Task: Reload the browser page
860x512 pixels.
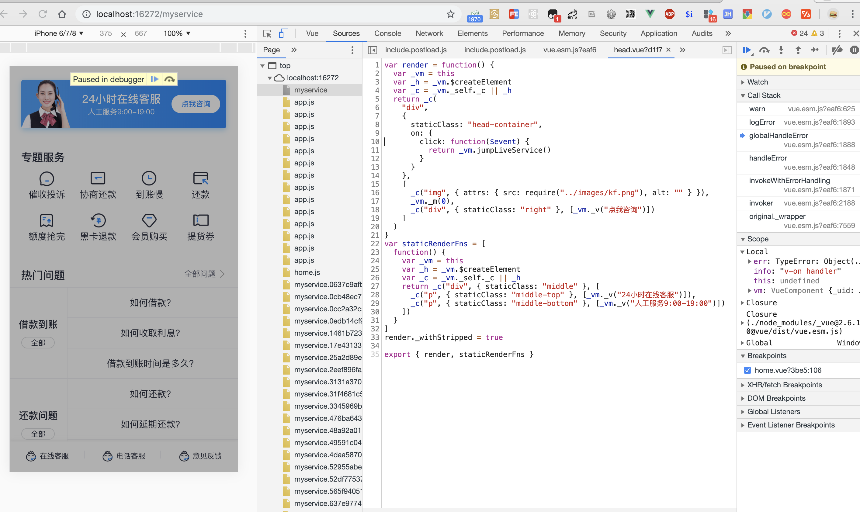Action: click(x=43, y=14)
